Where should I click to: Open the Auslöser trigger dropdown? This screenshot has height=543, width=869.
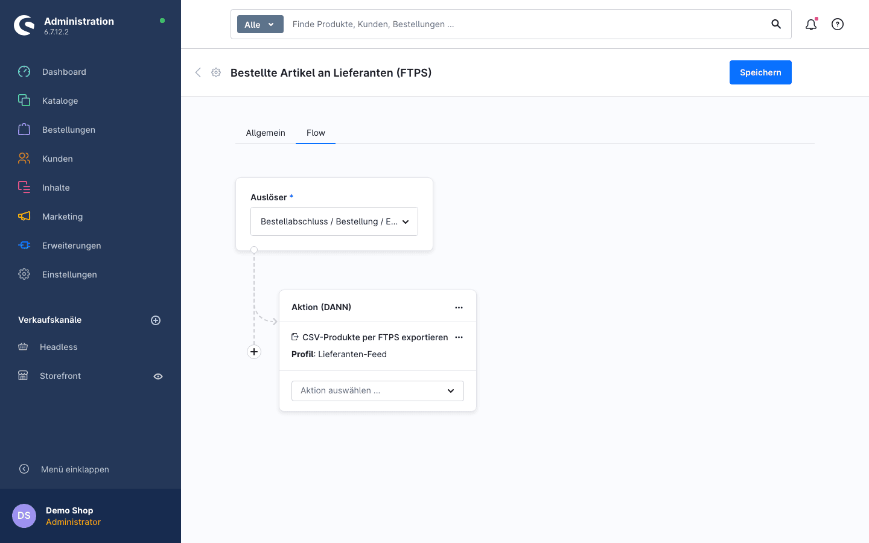tap(334, 221)
